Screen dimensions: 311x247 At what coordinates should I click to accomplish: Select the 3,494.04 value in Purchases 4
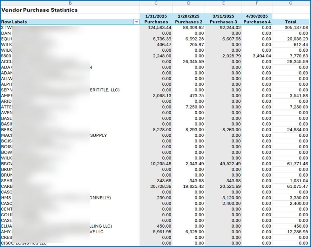click(260, 56)
